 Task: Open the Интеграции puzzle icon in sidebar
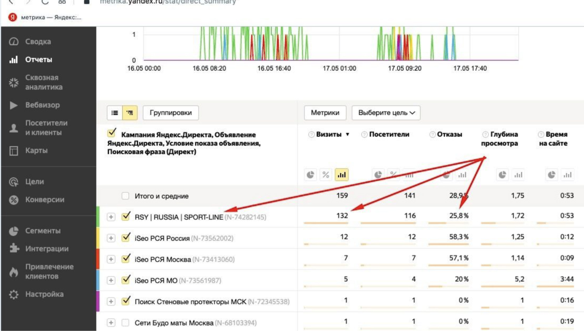pos(14,248)
